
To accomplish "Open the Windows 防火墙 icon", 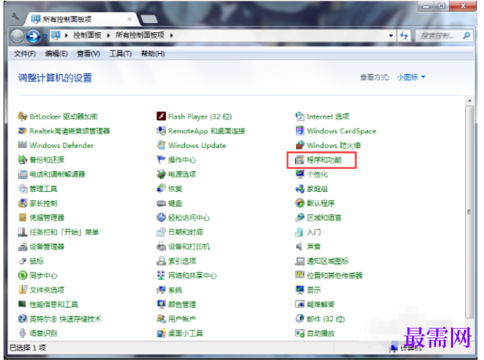I will (299, 145).
